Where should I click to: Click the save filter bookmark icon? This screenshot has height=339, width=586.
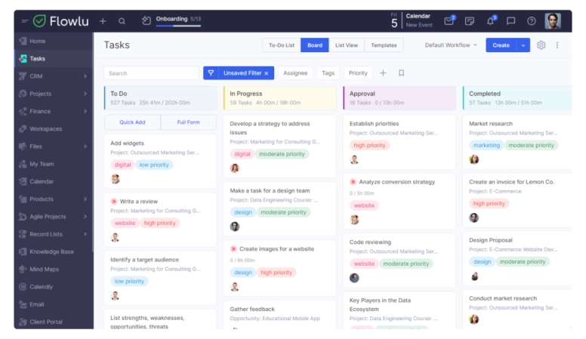[x=402, y=73]
